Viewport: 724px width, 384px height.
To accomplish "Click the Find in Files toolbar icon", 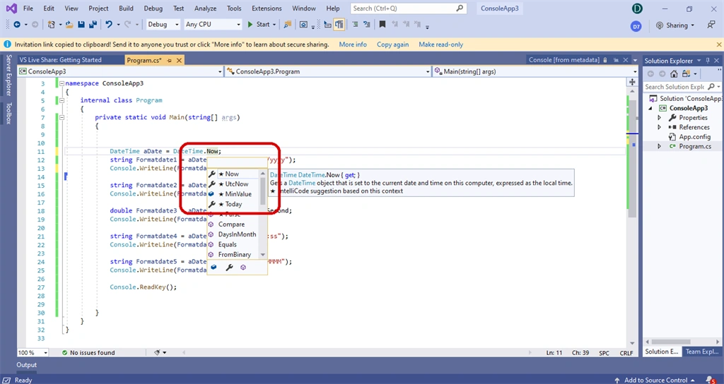I will pos(288,25).
